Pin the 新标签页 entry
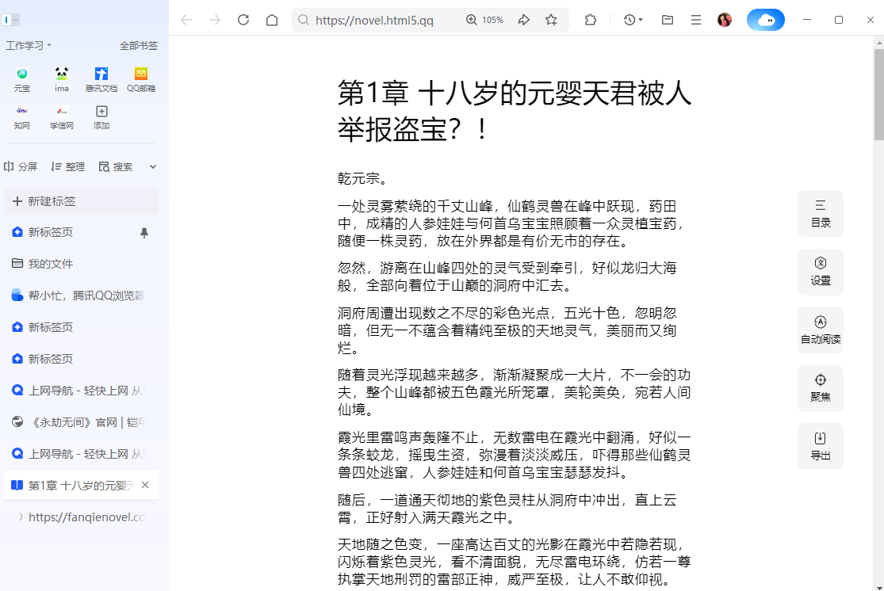Image resolution: width=884 pixels, height=591 pixels. (146, 231)
